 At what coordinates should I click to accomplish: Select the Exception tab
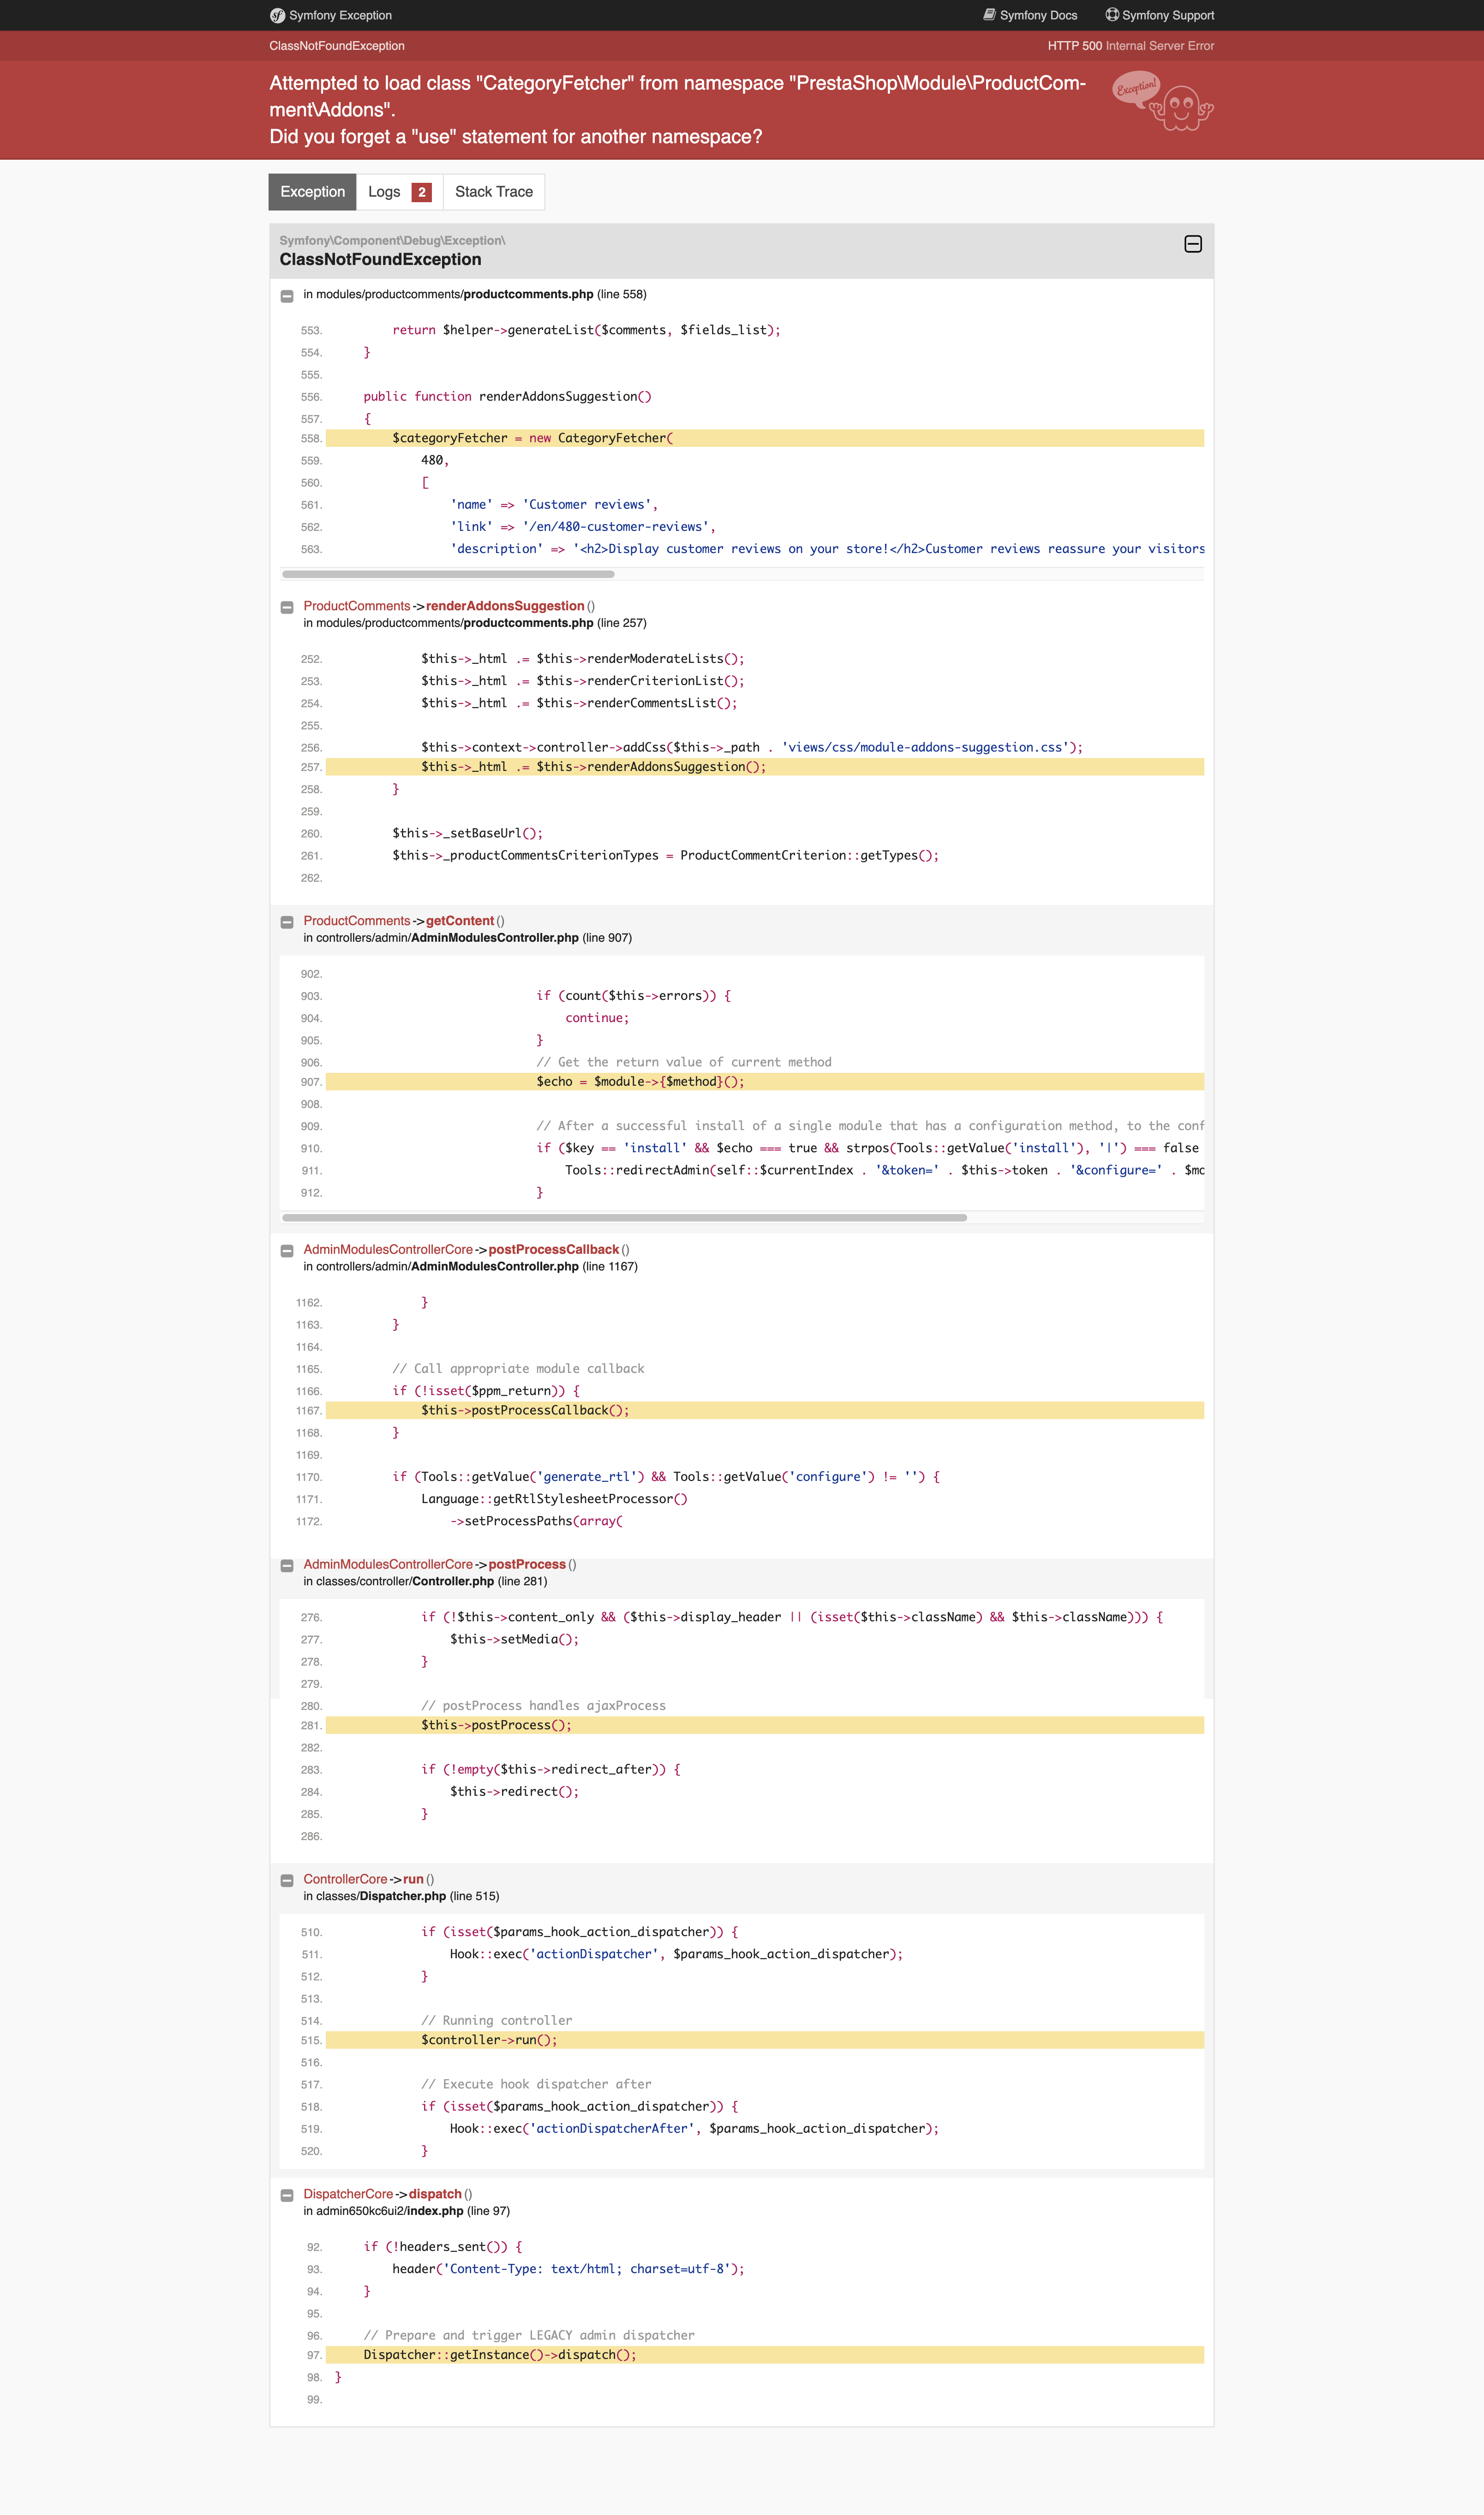click(312, 192)
